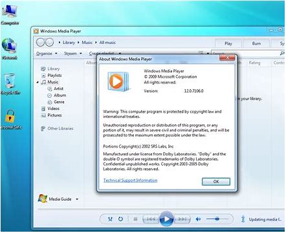286x233 pixels.
Task: Skip to the next track
Action: (x=182, y=219)
